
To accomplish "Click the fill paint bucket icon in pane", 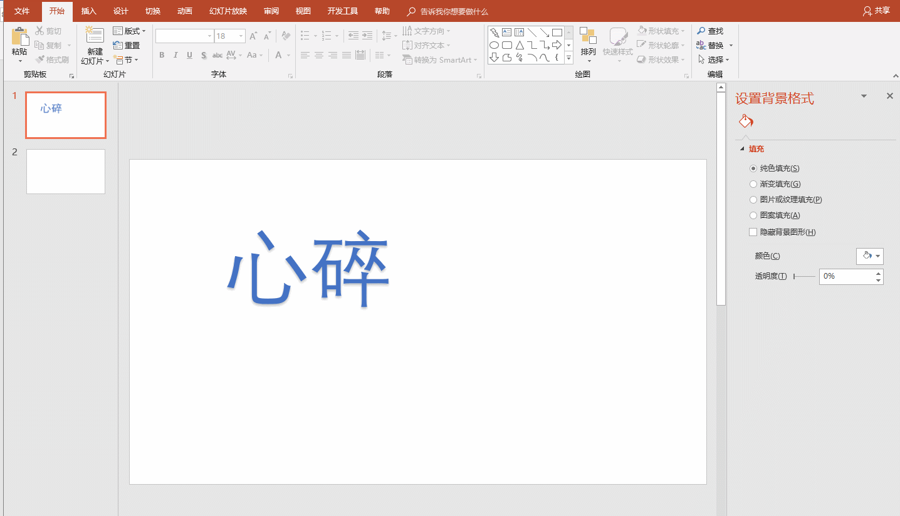I will (x=746, y=121).
